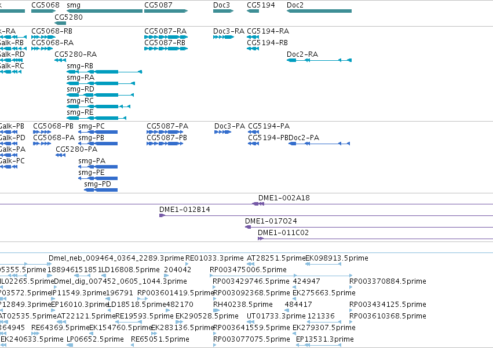Open the smg-PB protein feature
The width and height of the screenshot is (493, 348).
click(x=98, y=144)
